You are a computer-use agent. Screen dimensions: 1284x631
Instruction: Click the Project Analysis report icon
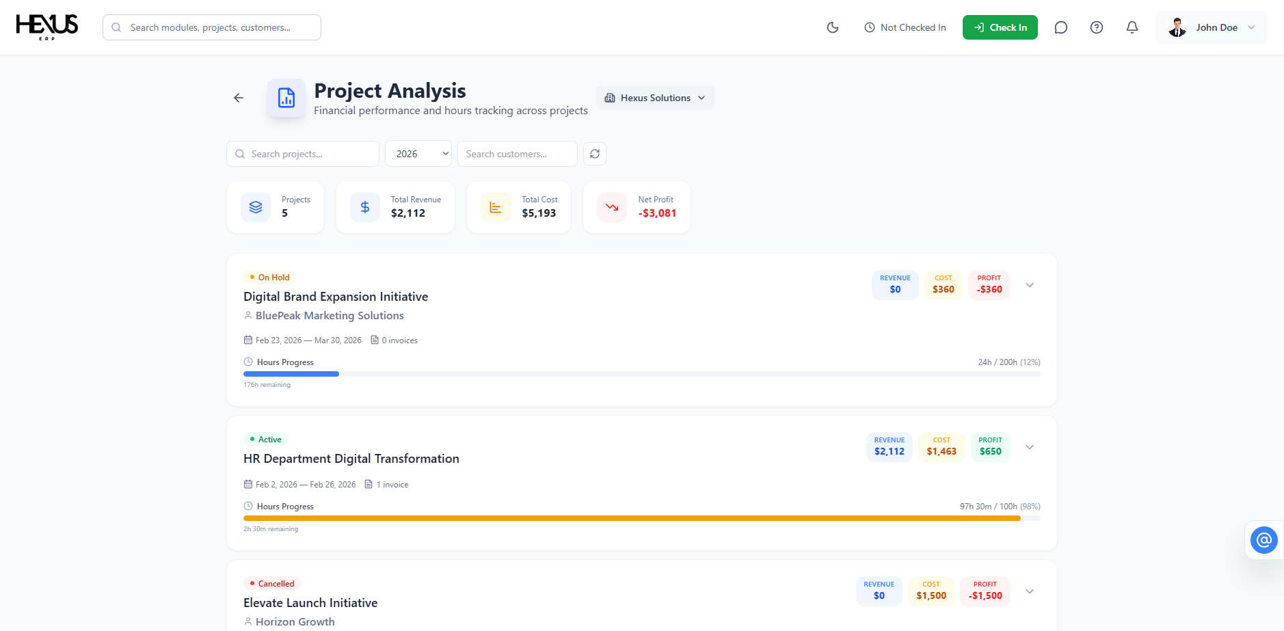[x=286, y=98]
